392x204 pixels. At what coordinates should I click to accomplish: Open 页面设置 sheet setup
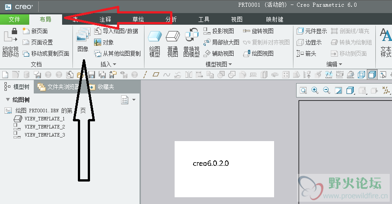(38, 42)
